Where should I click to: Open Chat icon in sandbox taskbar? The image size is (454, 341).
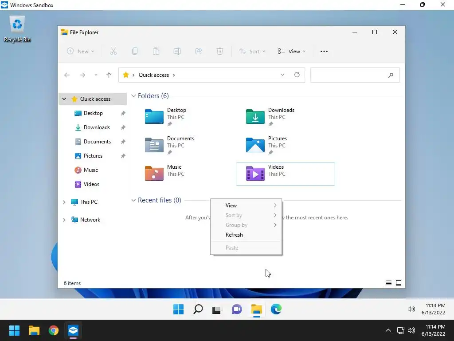[x=237, y=309]
